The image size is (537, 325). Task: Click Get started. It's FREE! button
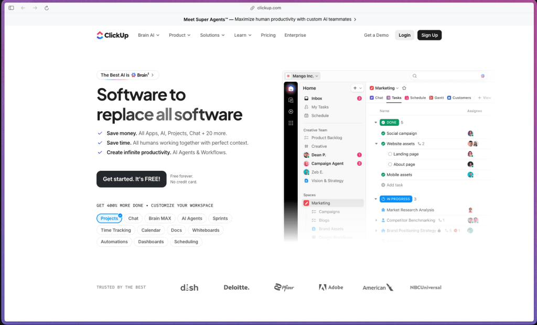point(132,179)
